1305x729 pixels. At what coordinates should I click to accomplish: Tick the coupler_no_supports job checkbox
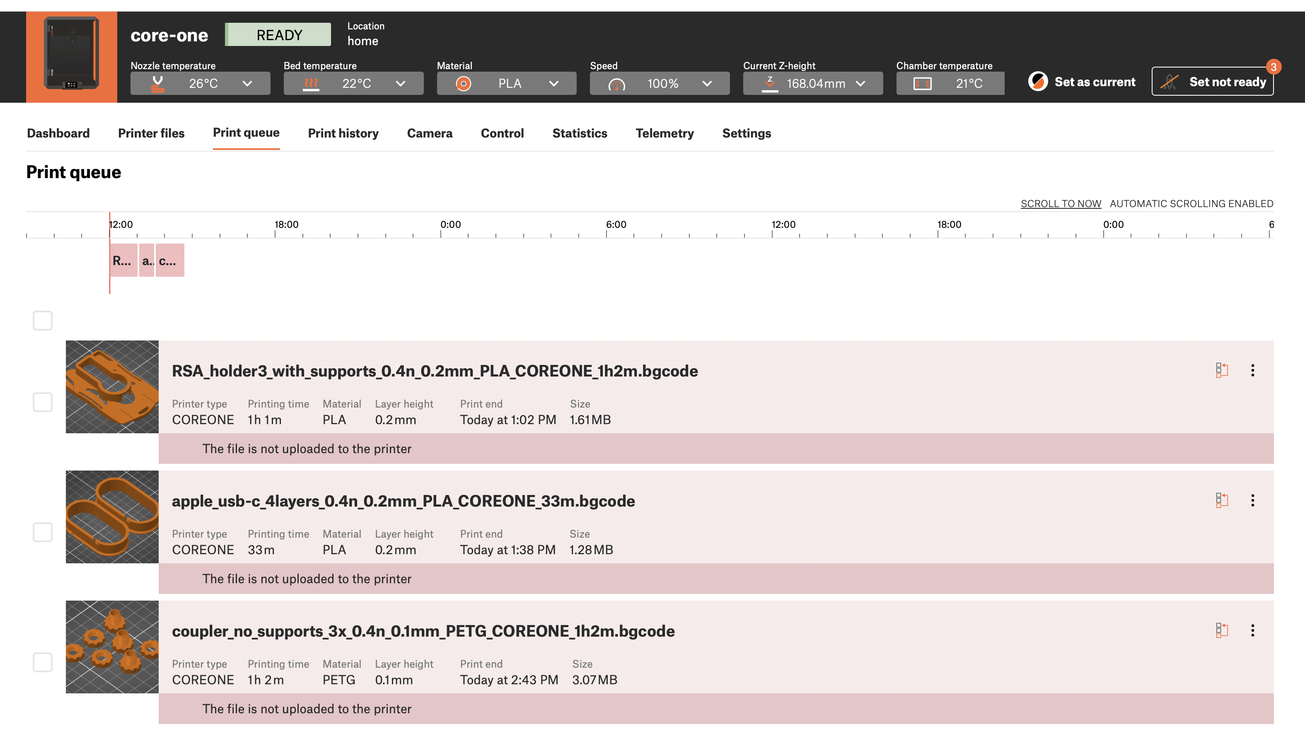coord(43,662)
